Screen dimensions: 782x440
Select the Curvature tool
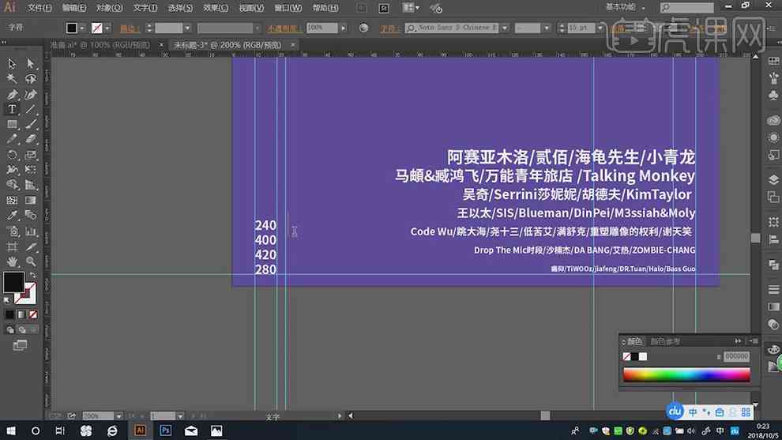31,94
